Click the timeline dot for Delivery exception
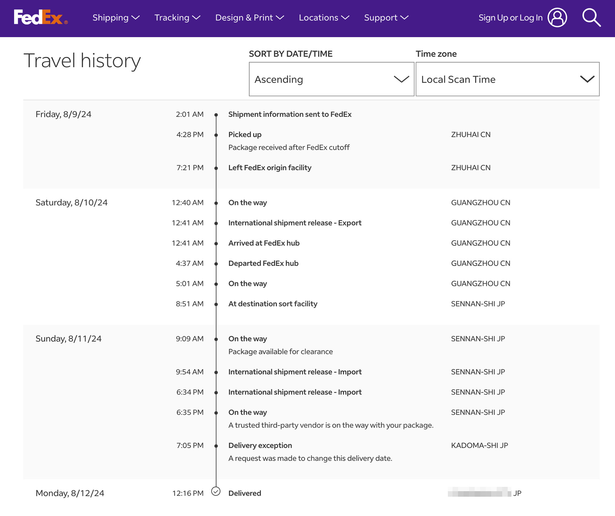Screen dimensions: 615x516 [x=216, y=446]
